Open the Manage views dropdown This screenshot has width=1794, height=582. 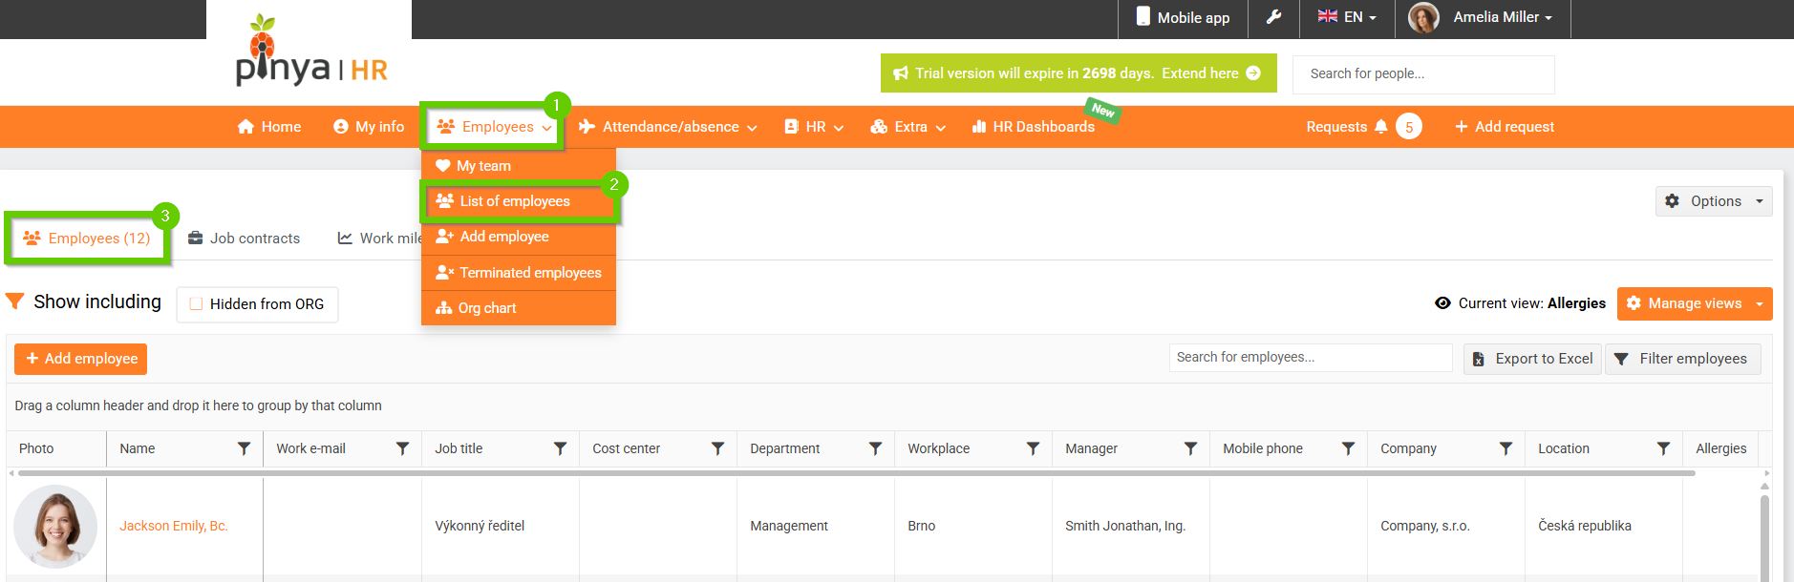click(1695, 303)
